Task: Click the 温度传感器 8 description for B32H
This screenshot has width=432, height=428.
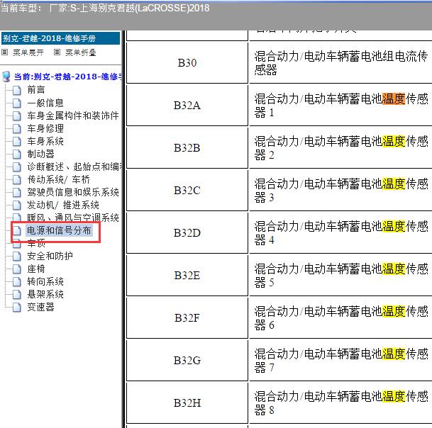Action: (341, 403)
